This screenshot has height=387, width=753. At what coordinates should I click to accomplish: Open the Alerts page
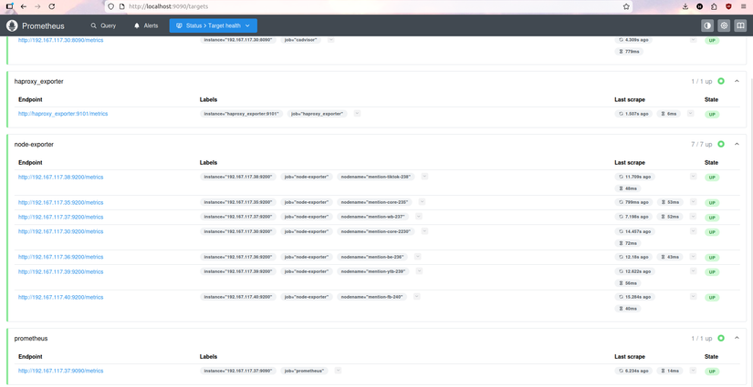(146, 25)
